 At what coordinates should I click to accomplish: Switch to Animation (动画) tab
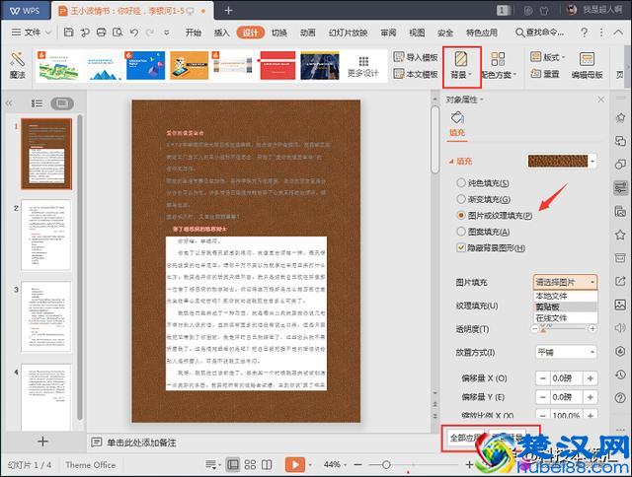pos(307,33)
